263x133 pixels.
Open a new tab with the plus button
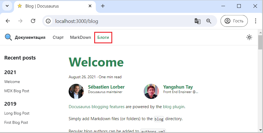[x=103, y=6]
